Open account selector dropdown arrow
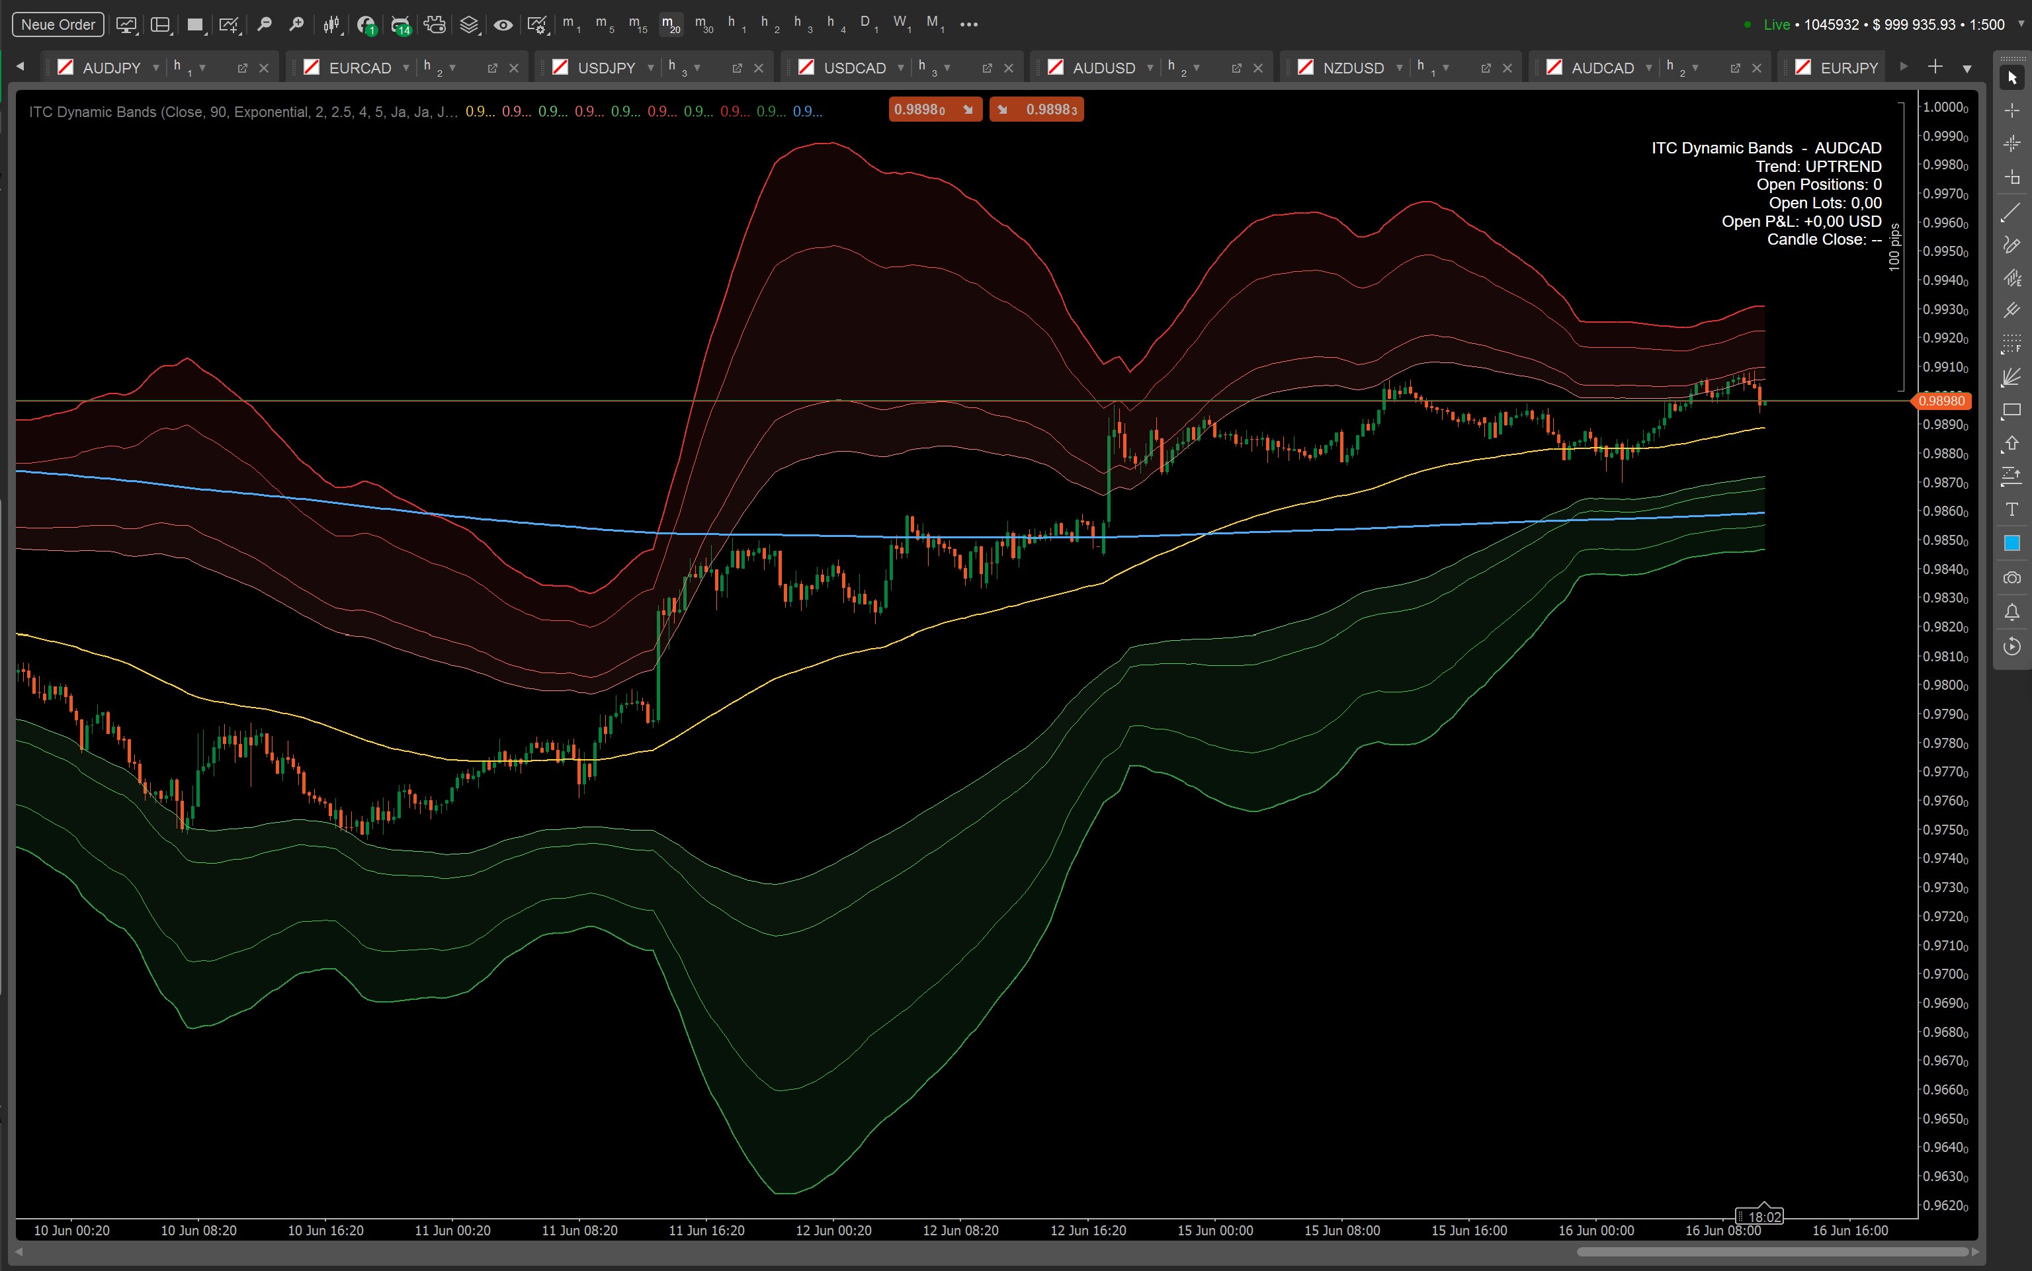Viewport: 2032px width, 1271px height. pos(2021,24)
